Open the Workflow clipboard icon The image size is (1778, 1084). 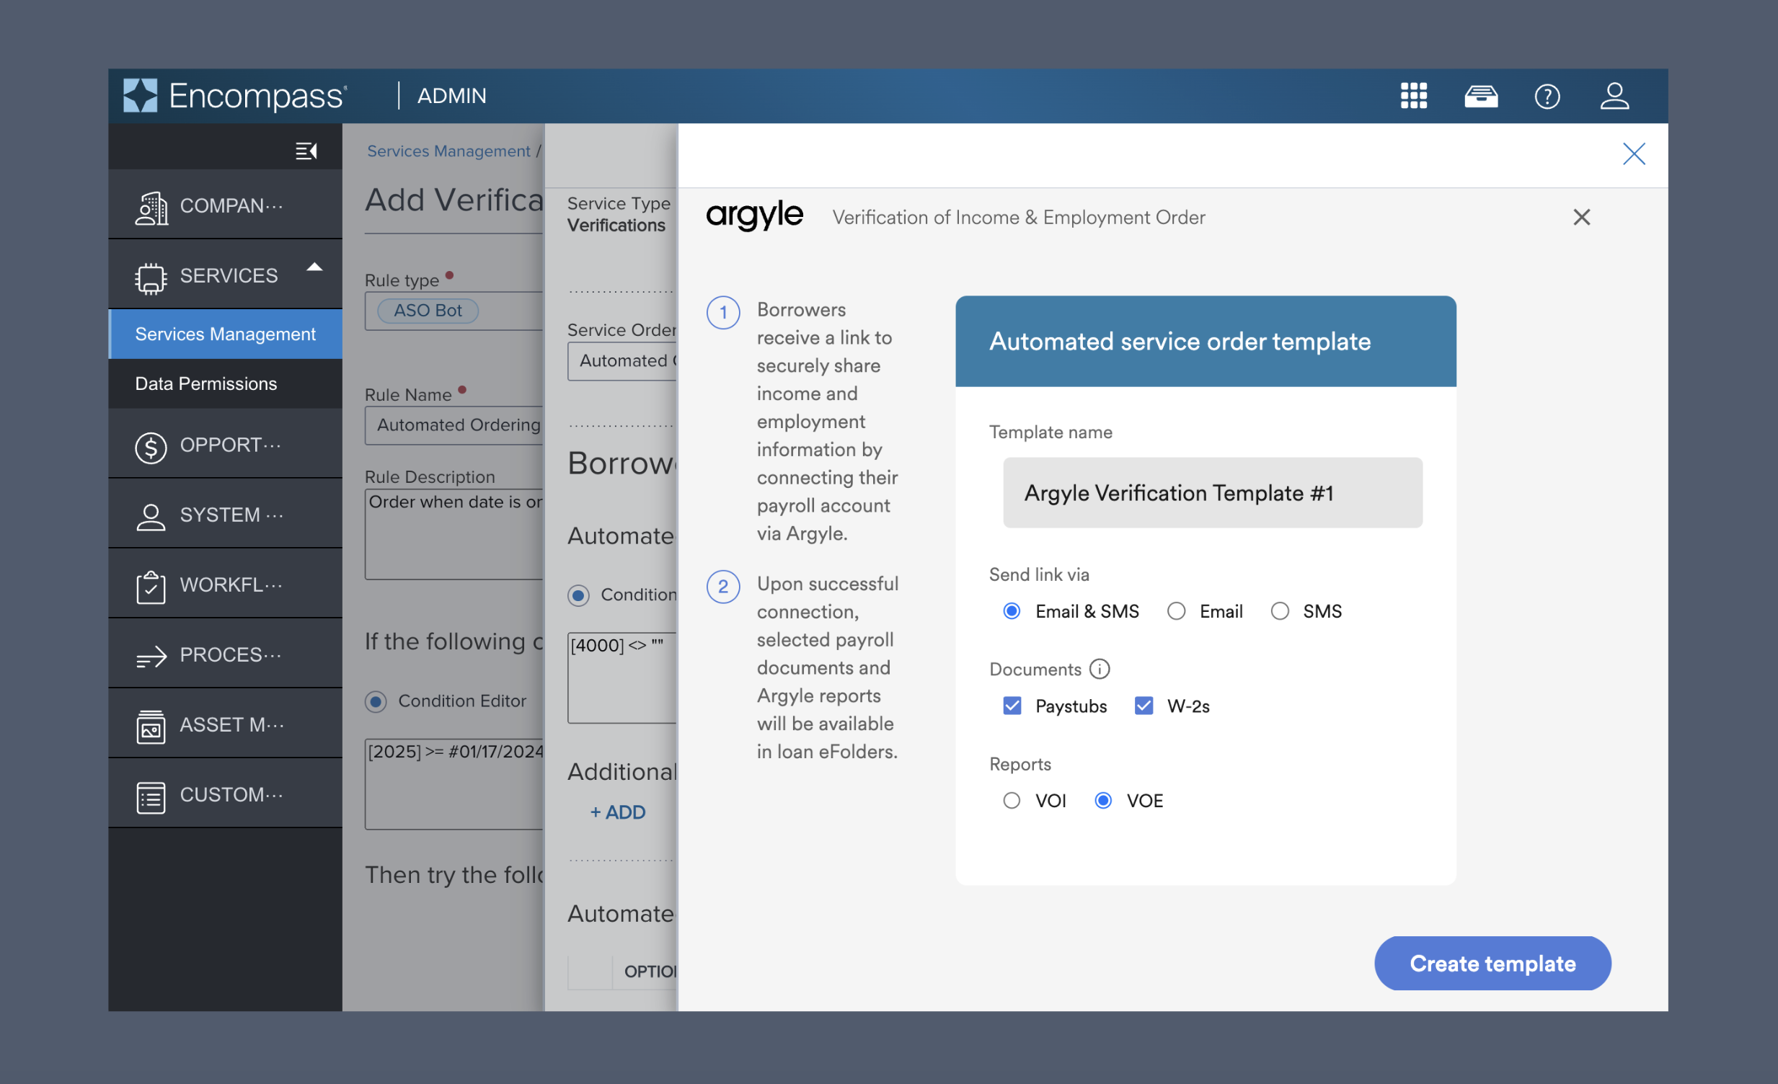151,587
